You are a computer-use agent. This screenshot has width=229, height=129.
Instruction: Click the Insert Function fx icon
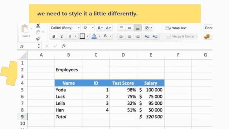(64, 46)
